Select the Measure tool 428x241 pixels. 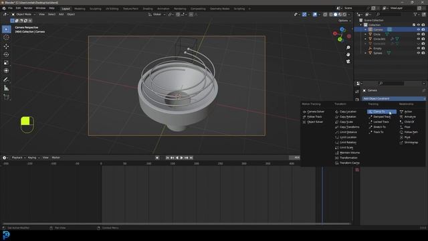coord(6,88)
